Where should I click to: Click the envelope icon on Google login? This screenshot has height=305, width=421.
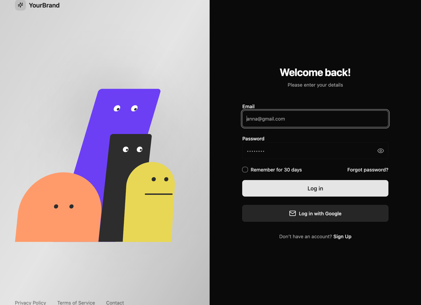coord(292,213)
